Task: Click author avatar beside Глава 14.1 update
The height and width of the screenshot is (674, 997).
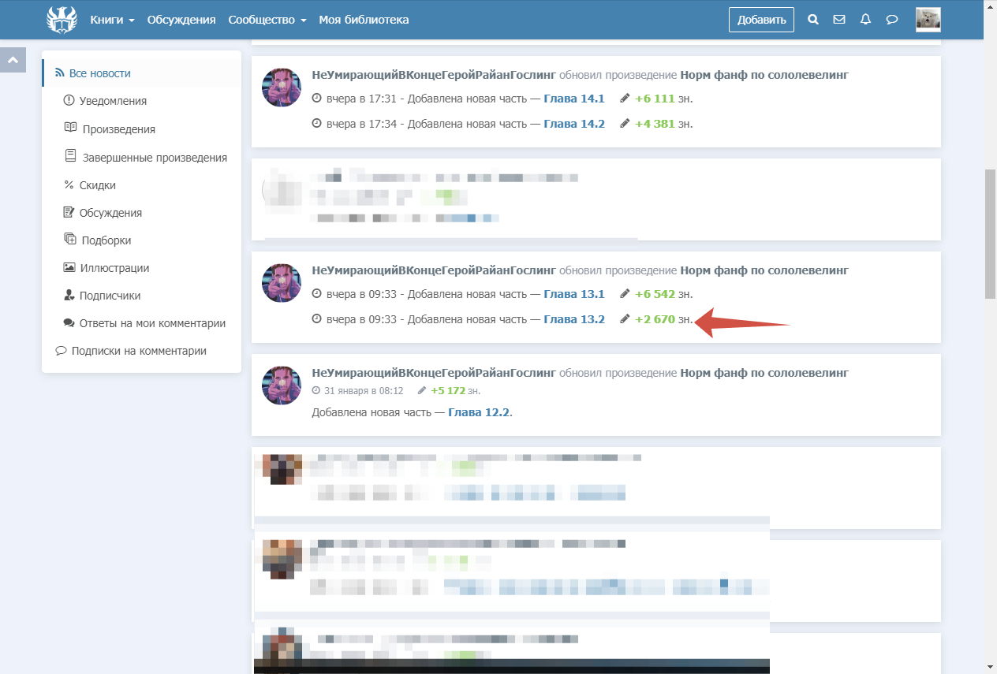Action: [x=282, y=88]
